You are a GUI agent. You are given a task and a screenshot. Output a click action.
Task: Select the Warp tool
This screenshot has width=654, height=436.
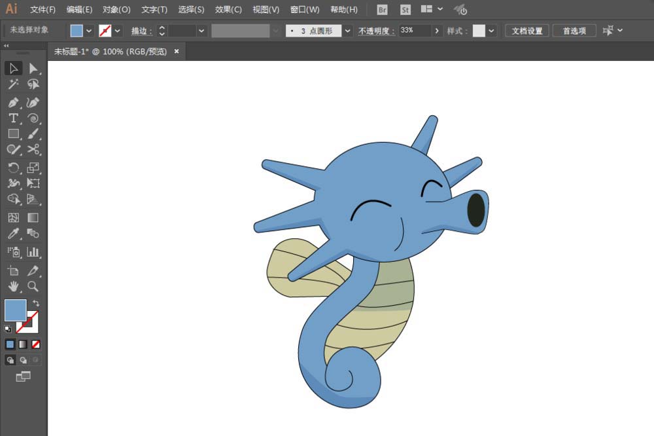13,183
